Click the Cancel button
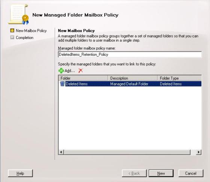The image size is (210, 182). pyautogui.click(x=191, y=173)
